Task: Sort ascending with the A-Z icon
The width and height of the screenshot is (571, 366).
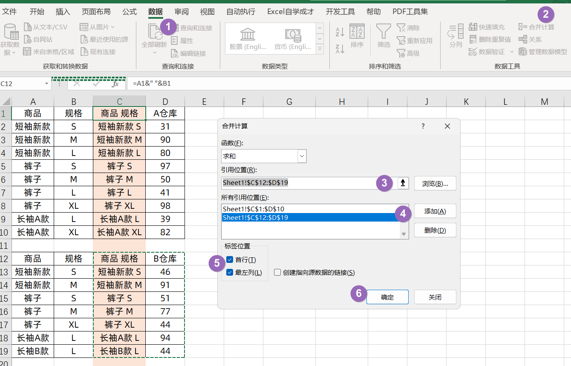Action: pyautogui.click(x=340, y=32)
